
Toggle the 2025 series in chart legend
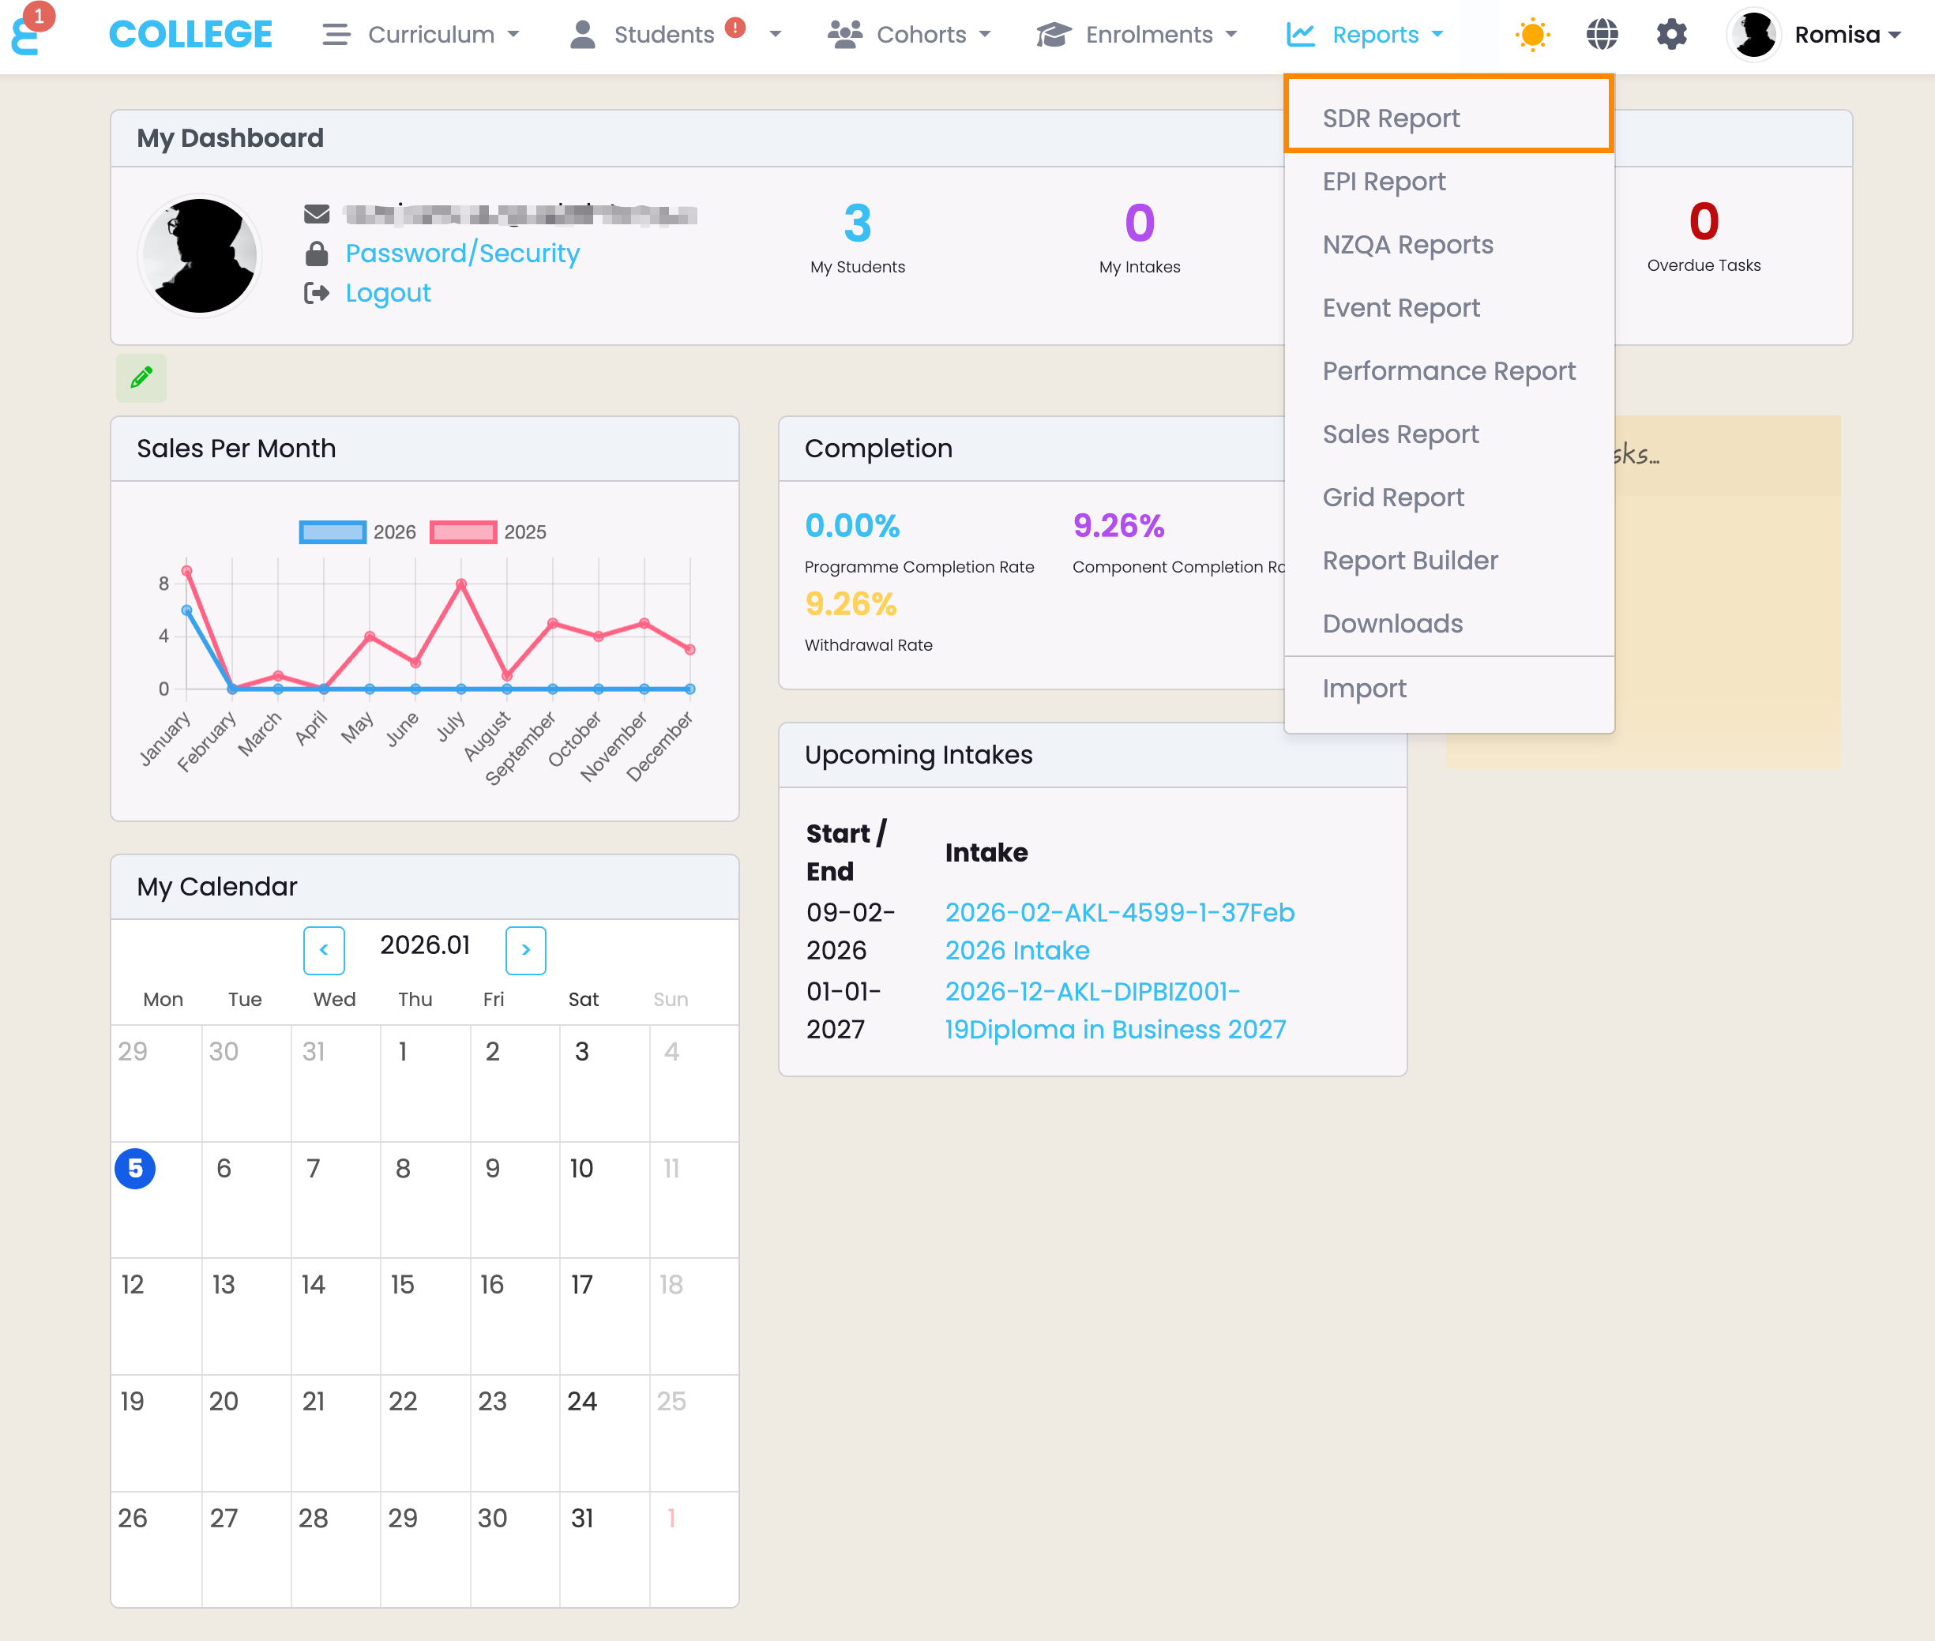[x=464, y=532]
